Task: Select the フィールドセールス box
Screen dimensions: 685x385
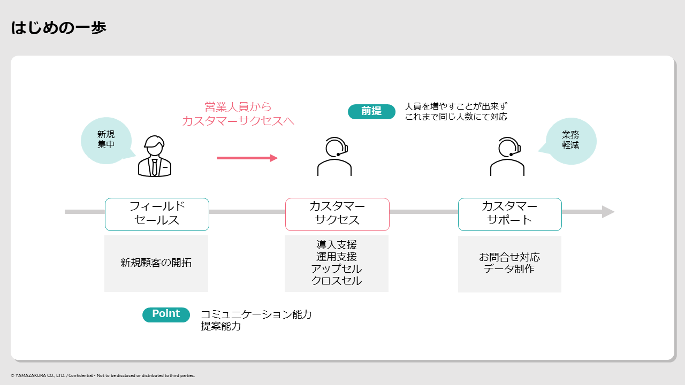Action: [x=157, y=214]
